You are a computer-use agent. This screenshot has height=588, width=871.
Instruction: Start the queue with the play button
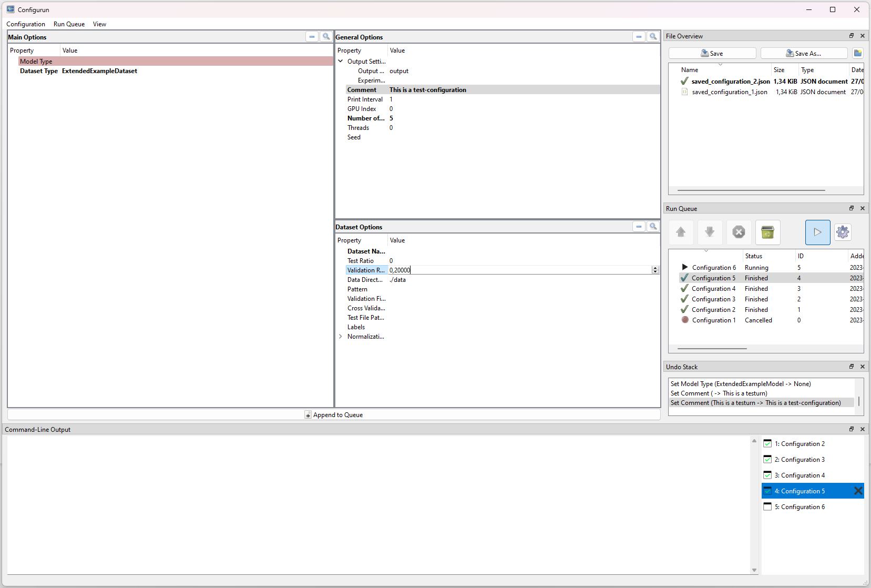point(817,232)
